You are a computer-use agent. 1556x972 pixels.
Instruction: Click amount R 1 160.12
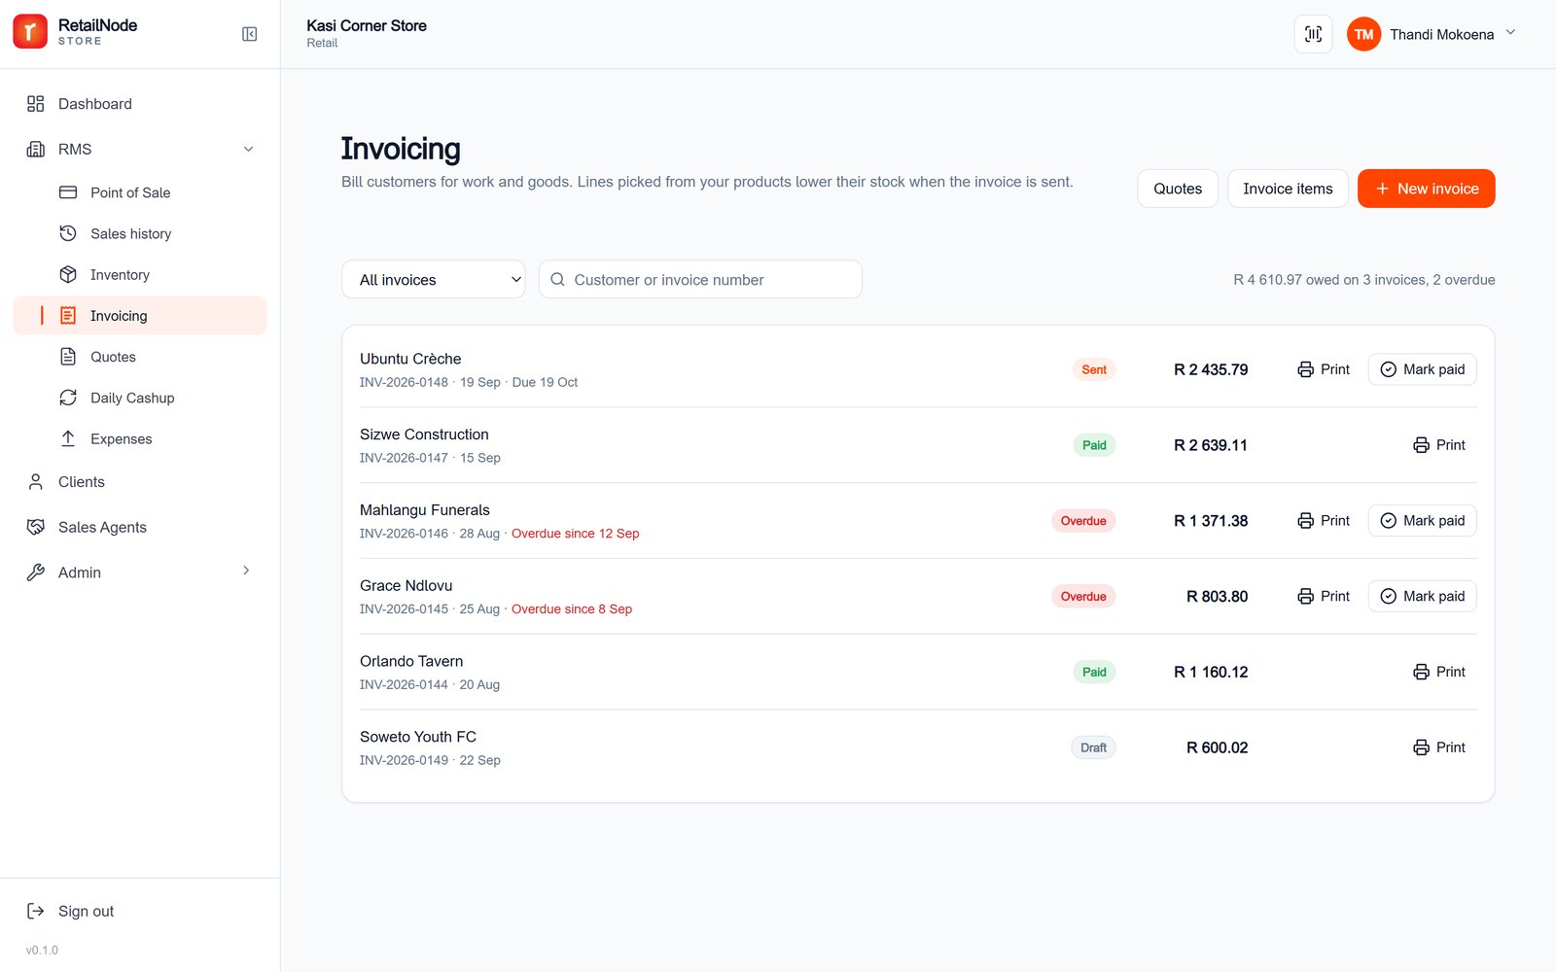(1211, 672)
